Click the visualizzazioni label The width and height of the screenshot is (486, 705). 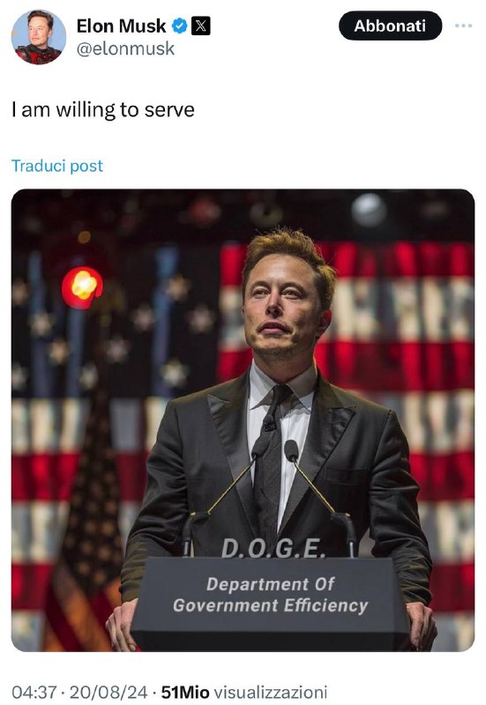[x=270, y=692]
